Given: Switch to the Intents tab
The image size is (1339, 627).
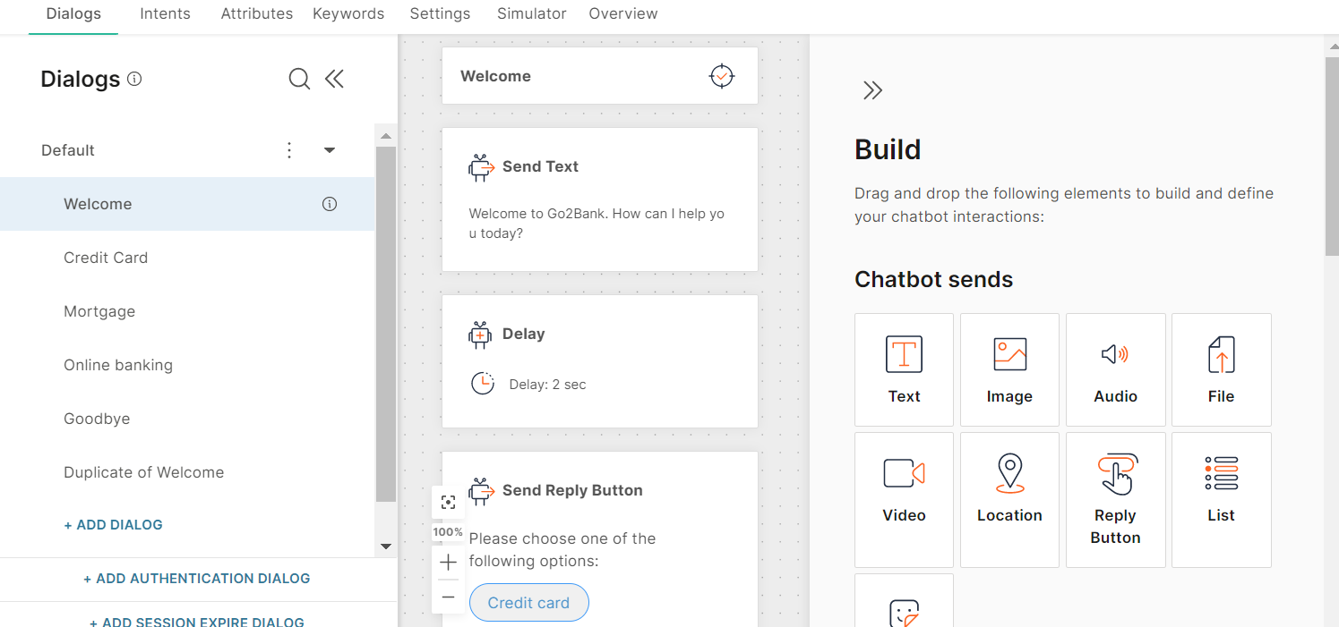Looking at the screenshot, I should [x=165, y=13].
